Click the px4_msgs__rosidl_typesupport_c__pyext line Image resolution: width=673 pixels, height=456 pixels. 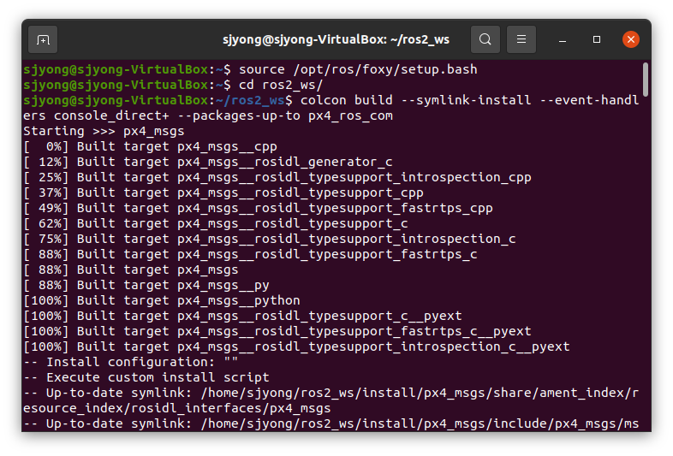coord(242,317)
